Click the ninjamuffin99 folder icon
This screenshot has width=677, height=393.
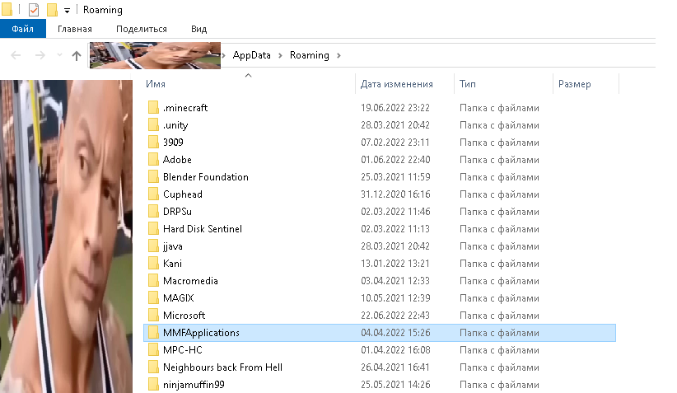click(152, 385)
